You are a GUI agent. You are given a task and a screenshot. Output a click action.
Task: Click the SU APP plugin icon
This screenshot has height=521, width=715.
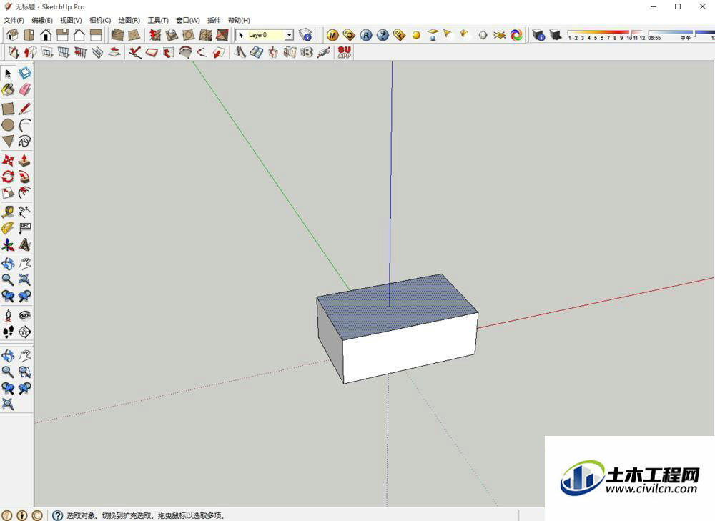tap(345, 52)
